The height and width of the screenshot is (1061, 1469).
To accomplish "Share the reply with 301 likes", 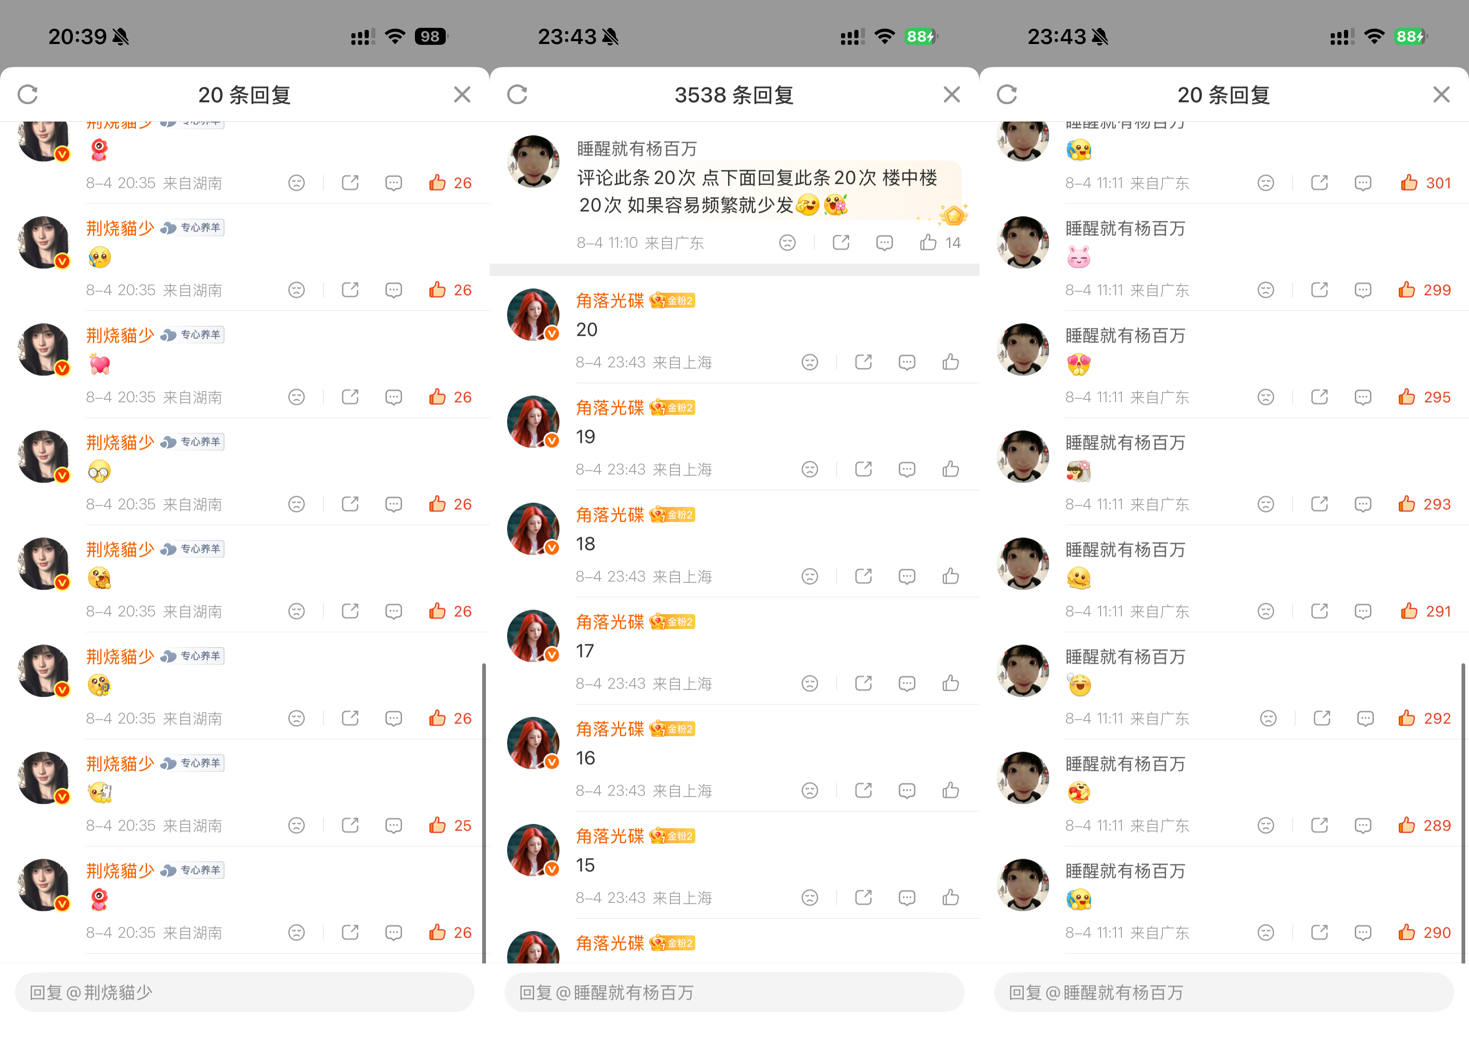I will tap(1320, 183).
